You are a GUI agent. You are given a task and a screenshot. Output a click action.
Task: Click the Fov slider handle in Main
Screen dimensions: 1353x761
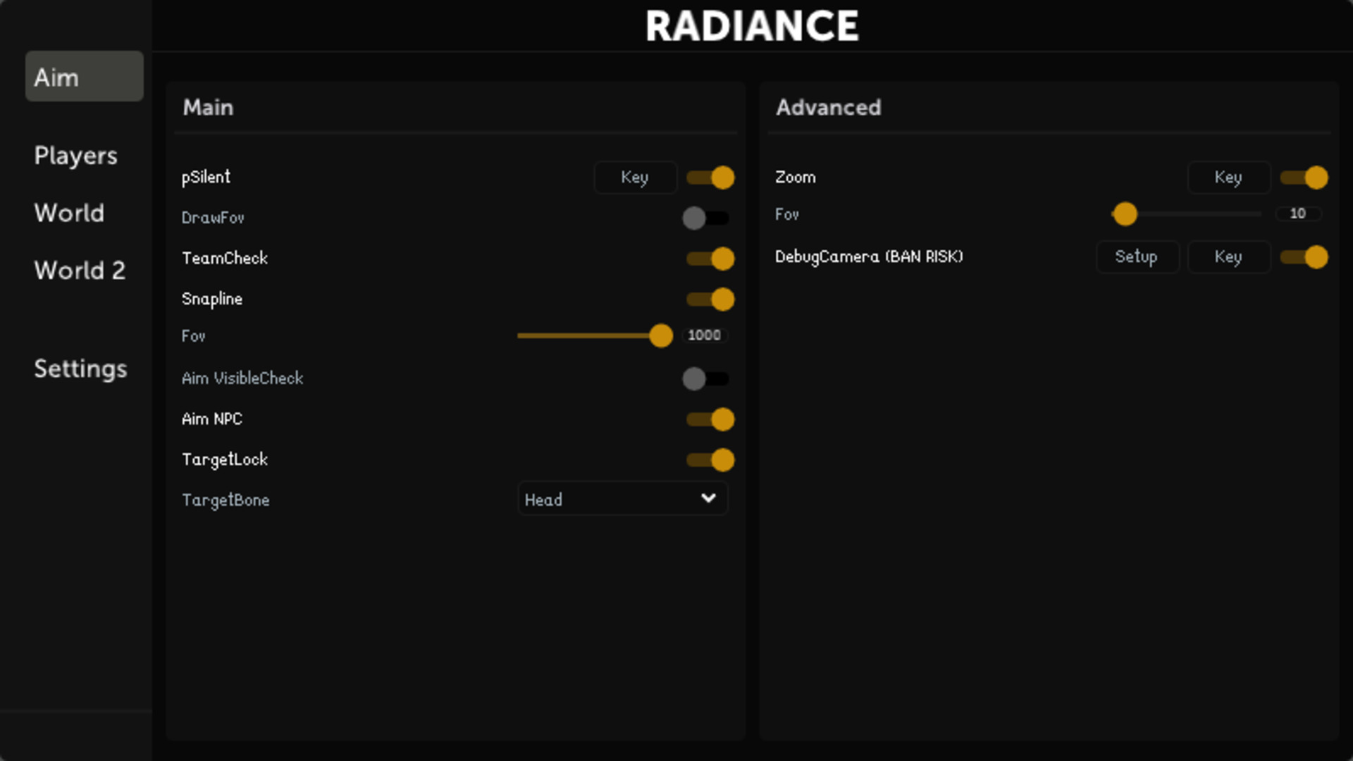click(x=661, y=336)
